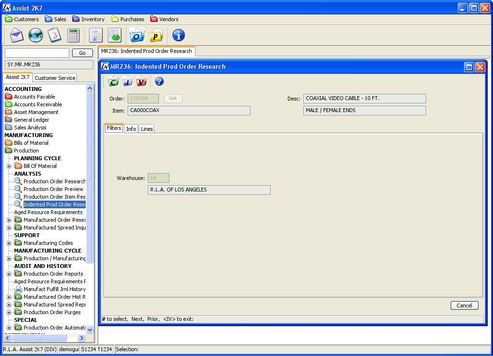
Task: Open help with the question mark icon
Action: point(159,81)
